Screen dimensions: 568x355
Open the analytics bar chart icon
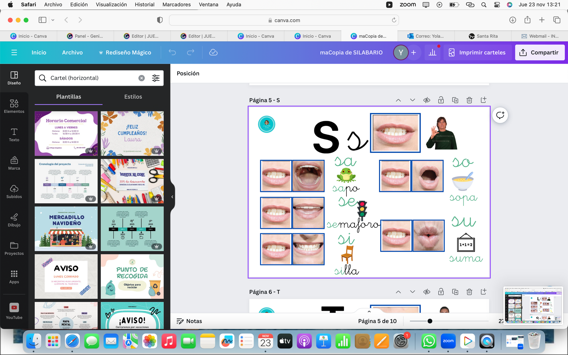tap(432, 52)
